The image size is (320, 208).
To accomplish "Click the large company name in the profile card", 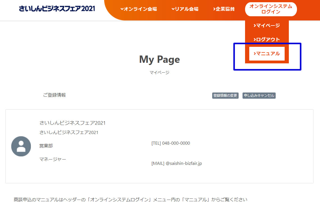I will 72,123.
